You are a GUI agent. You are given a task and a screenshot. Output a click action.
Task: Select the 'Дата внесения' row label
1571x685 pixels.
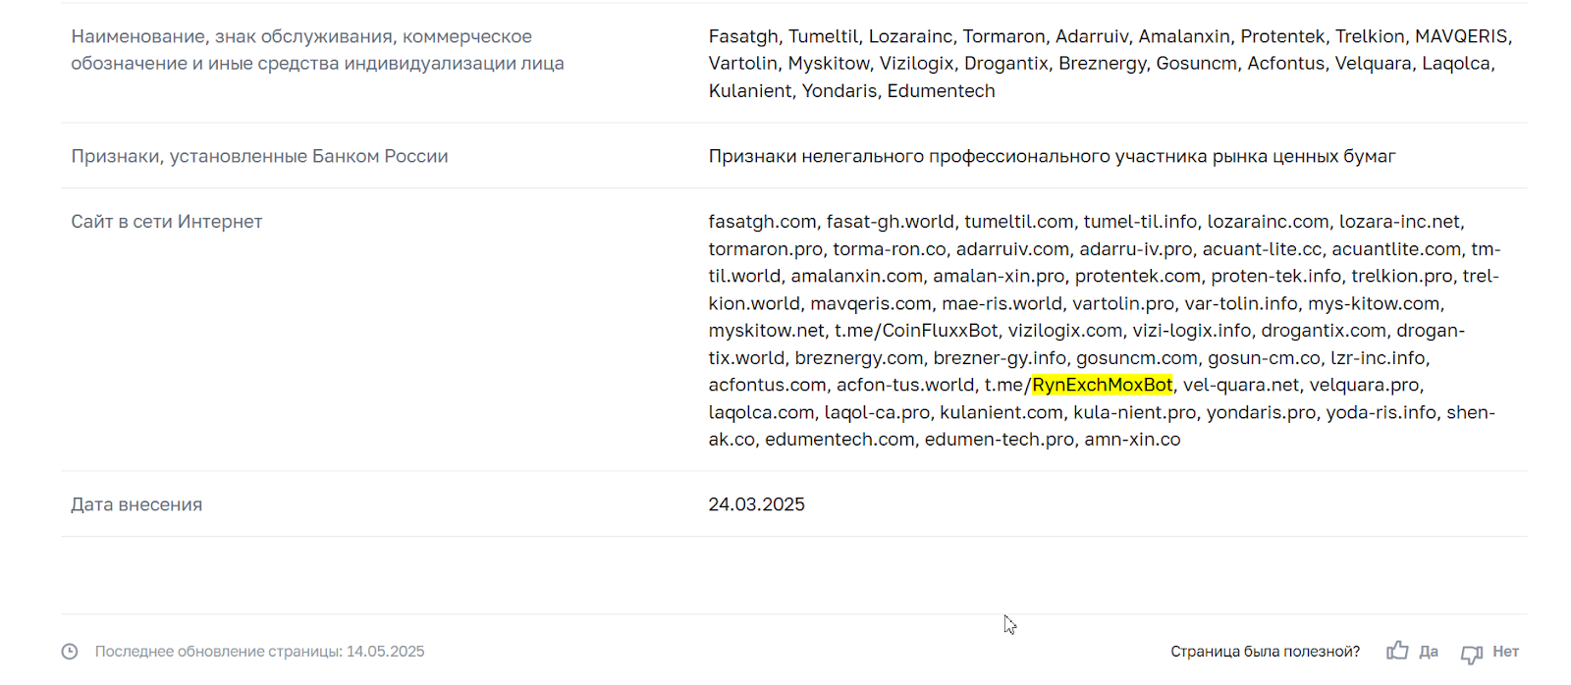click(x=136, y=504)
